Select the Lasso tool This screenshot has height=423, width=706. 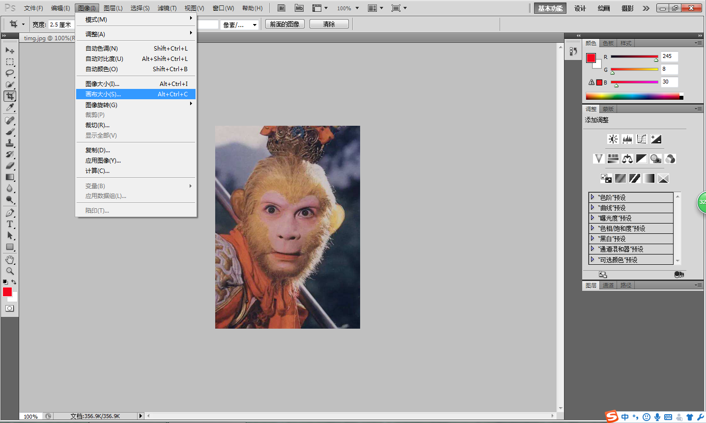click(10, 73)
